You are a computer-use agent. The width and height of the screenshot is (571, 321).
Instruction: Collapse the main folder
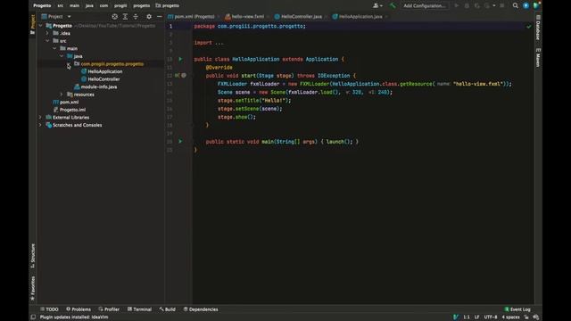[54, 48]
